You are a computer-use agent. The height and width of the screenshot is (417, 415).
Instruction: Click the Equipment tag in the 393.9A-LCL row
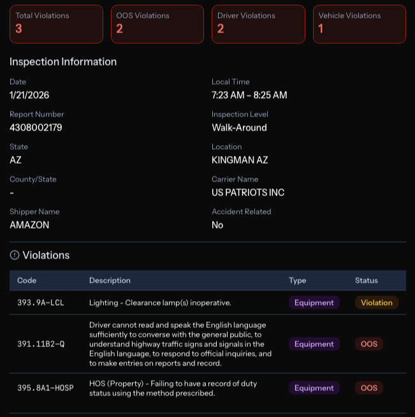click(x=314, y=302)
